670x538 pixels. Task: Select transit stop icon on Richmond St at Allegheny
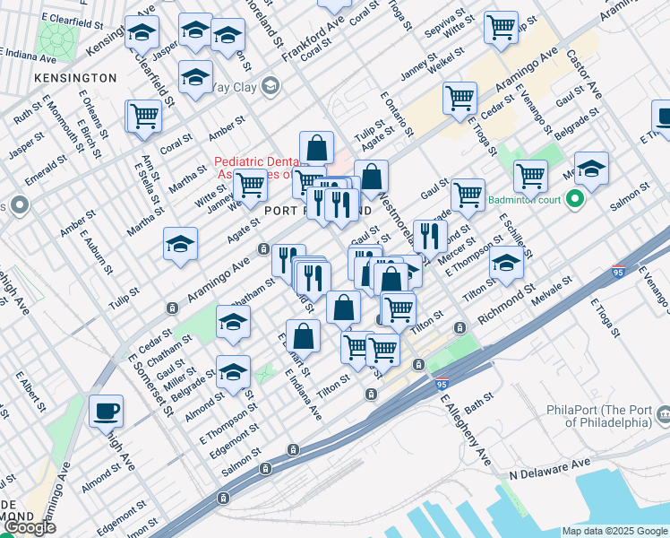click(x=460, y=327)
